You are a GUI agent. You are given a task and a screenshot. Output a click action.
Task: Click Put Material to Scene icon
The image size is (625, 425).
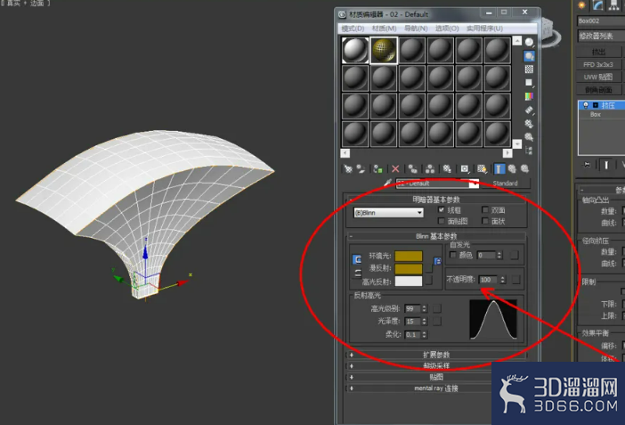click(361, 168)
